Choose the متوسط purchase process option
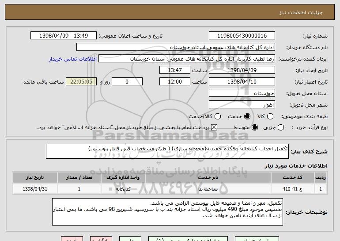Screen dimensions: 340x241 [255, 127]
